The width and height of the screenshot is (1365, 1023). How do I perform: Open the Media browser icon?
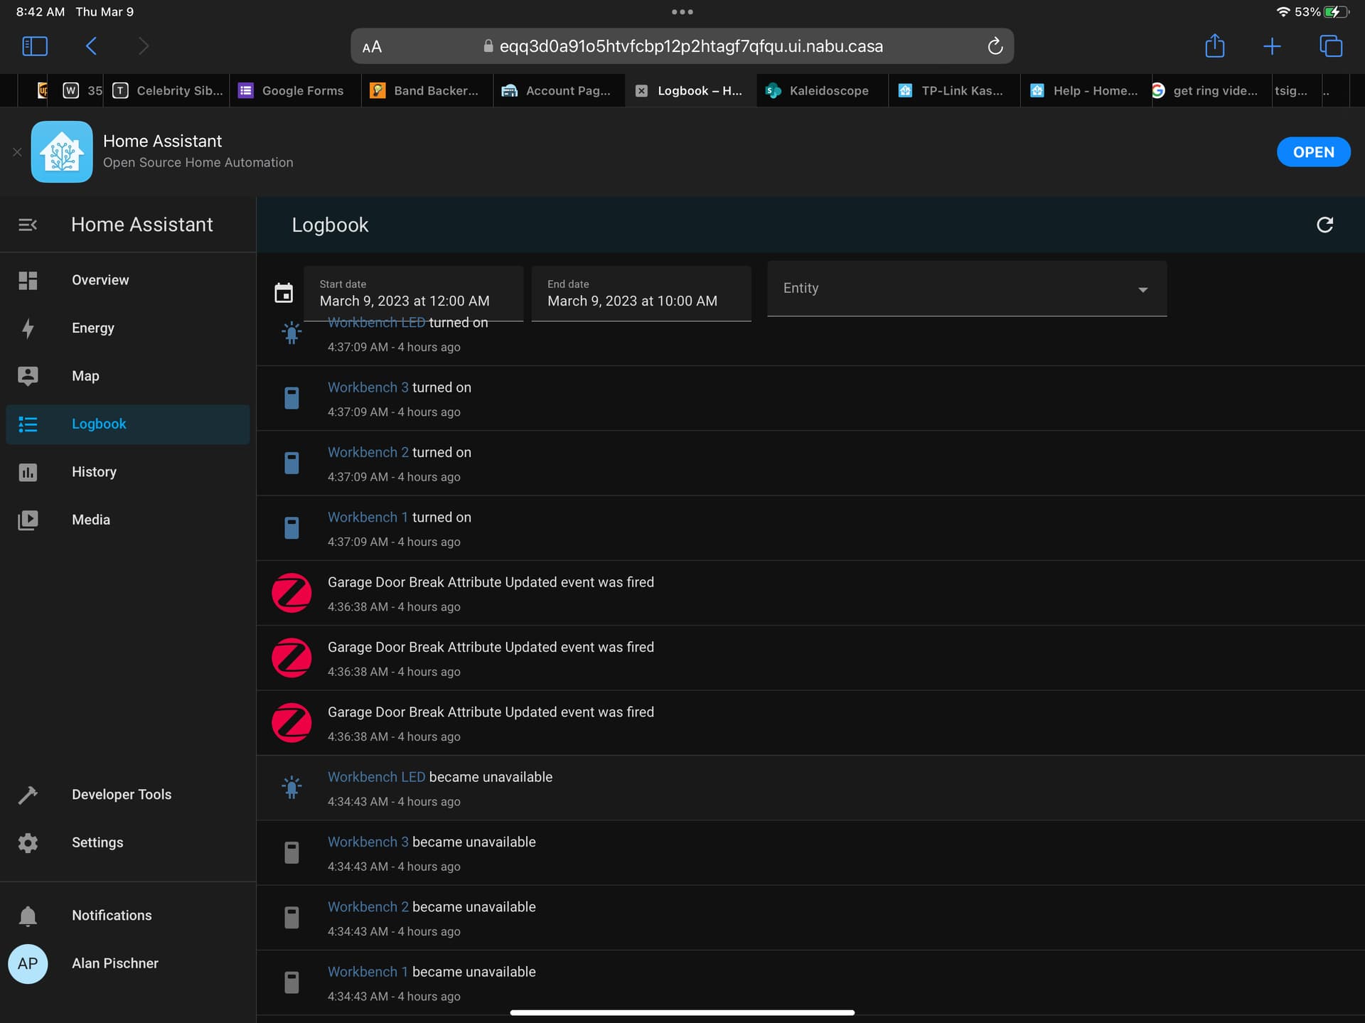[28, 520]
